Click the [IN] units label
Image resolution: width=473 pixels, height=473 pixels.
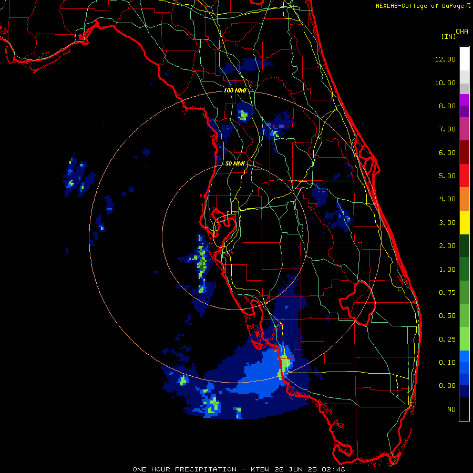pyautogui.click(x=448, y=36)
